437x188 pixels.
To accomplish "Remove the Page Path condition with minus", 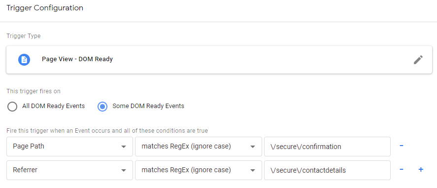I will click(x=402, y=146).
